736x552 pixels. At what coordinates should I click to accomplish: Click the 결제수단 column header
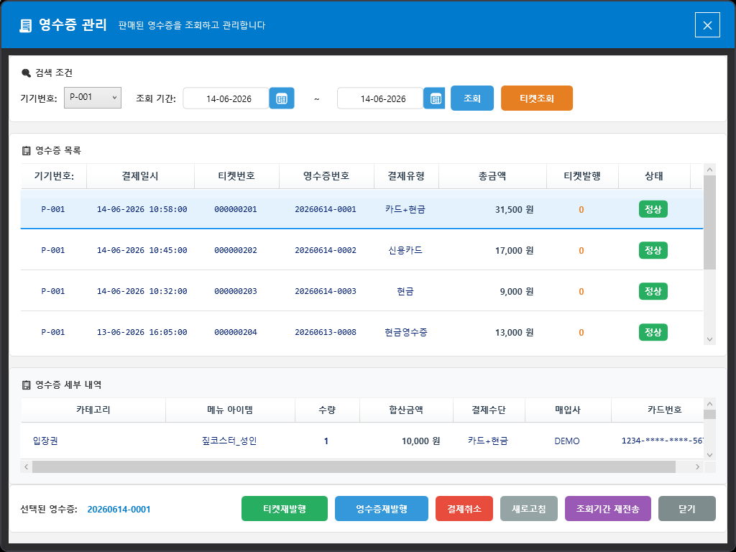point(489,410)
